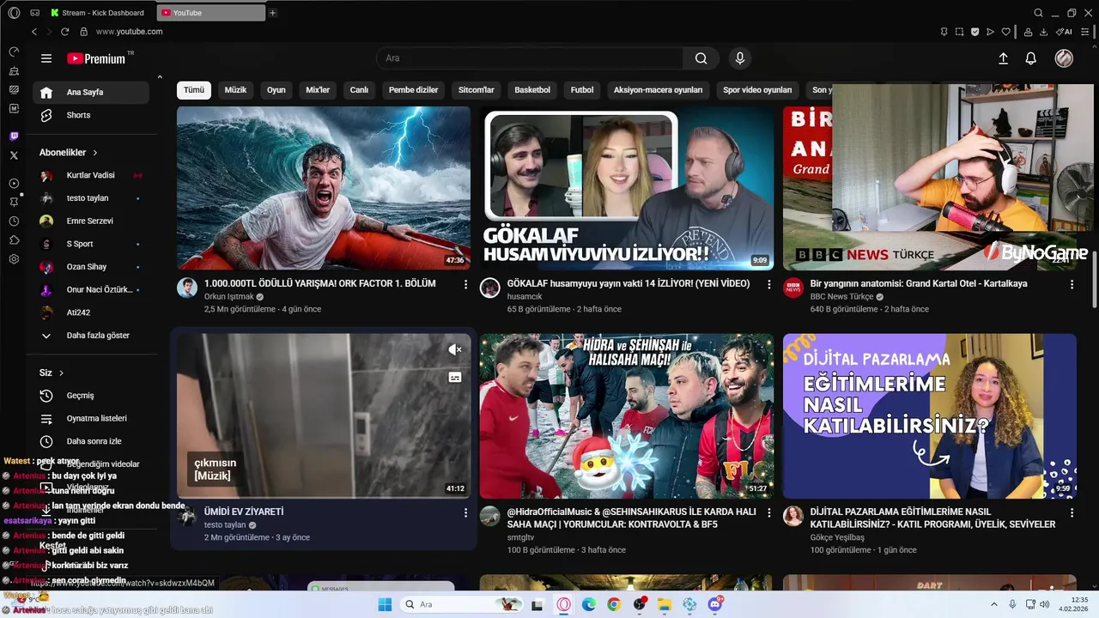Image resolution: width=1099 pixels, height=618 pixels.
Task: Open Opera sidebar settings gear
Action: (x=14, y=258)
